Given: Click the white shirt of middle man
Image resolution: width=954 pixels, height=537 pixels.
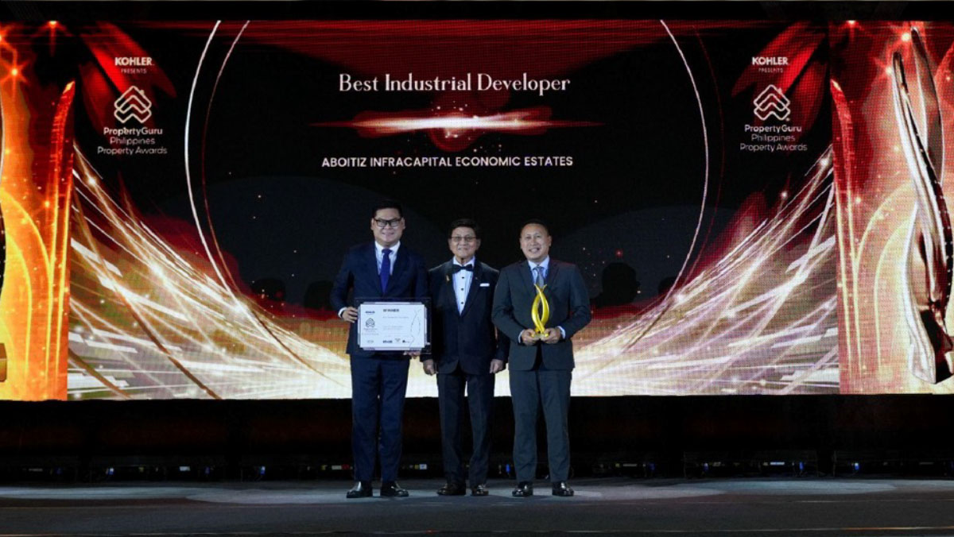Looking at the screenshot, I should pos(463,288).
